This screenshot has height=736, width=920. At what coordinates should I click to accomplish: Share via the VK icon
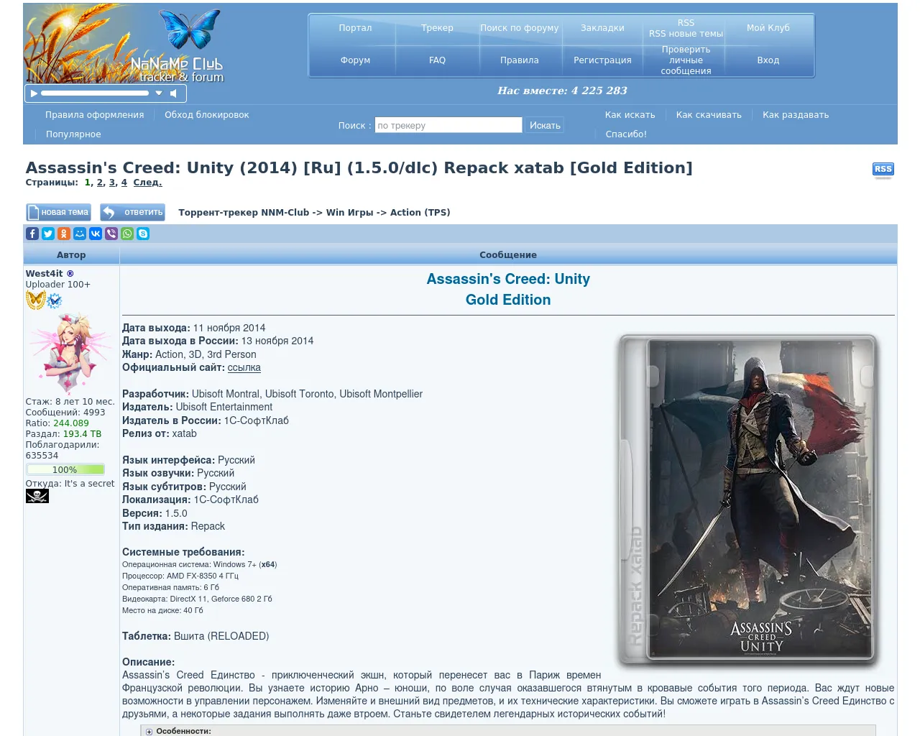click(96, 234)
